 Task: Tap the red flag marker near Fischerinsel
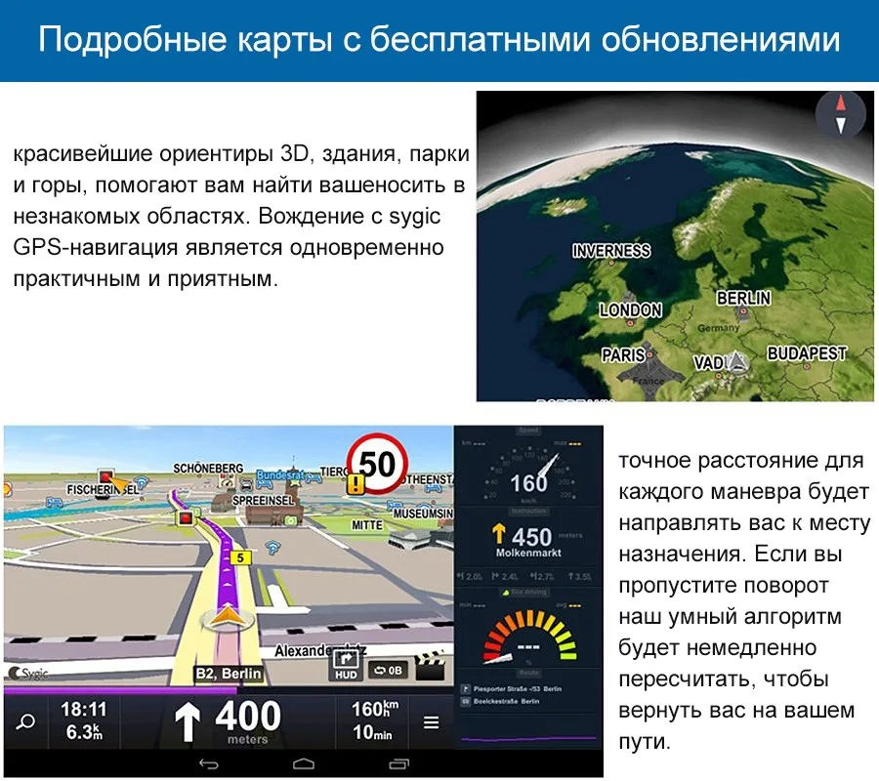coord(105,476)
